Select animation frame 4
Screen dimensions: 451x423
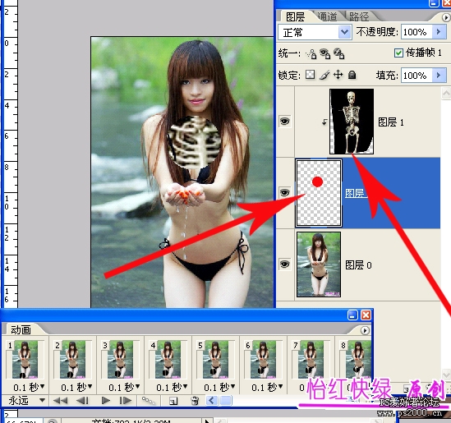[x=168, y=359]
